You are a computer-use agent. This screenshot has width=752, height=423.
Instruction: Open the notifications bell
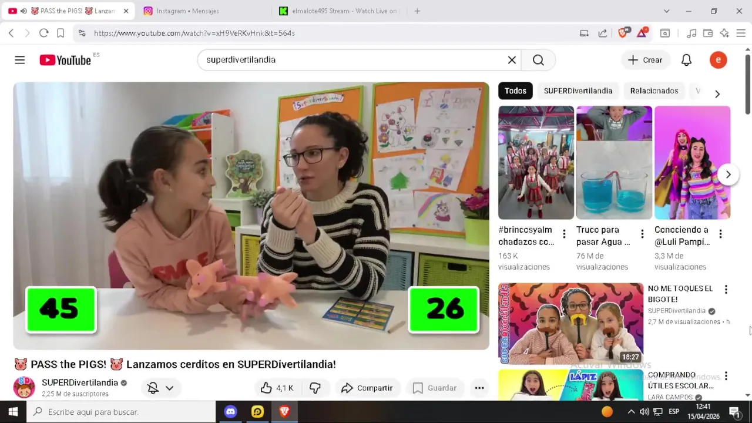point(686,60)
